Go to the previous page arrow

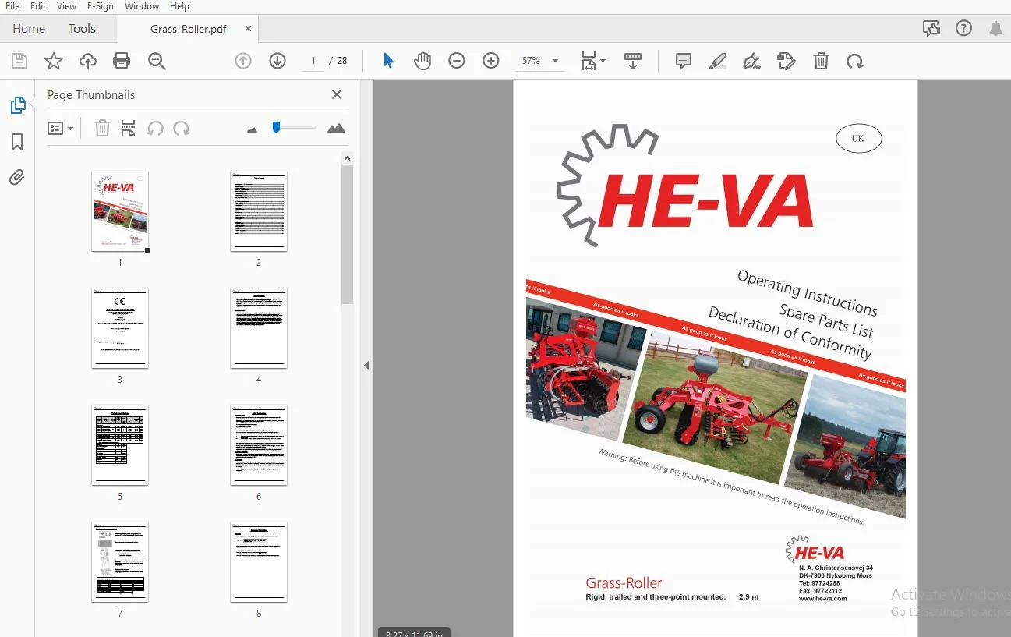tap(243, 61)
